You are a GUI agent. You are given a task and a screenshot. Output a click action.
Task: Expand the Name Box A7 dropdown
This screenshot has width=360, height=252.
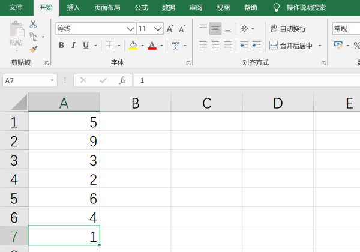52,80
